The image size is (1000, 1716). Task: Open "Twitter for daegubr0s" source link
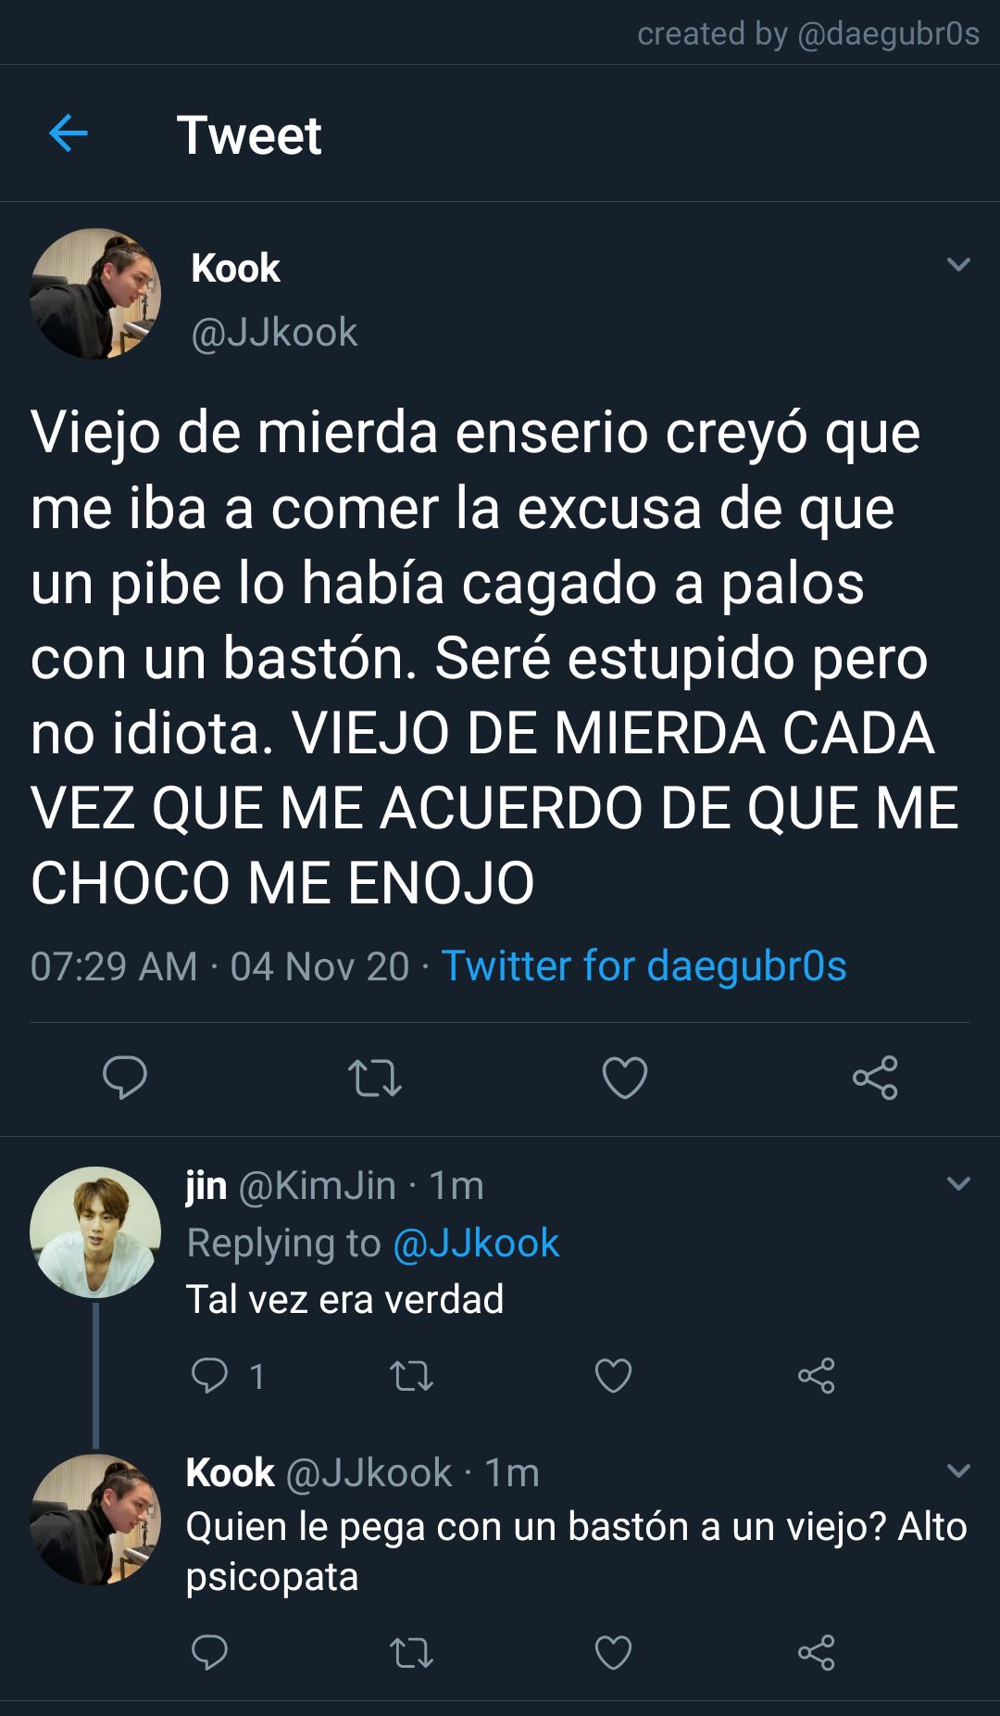tap(644, 965)
